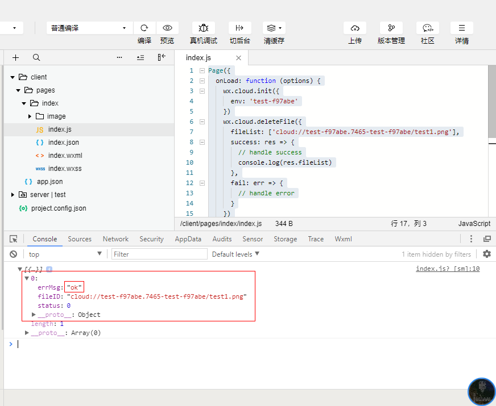Screen dimensions: 496x406
Task: Switch to the AppData tab
Action: pyautogui.click(x=188, y=239)
